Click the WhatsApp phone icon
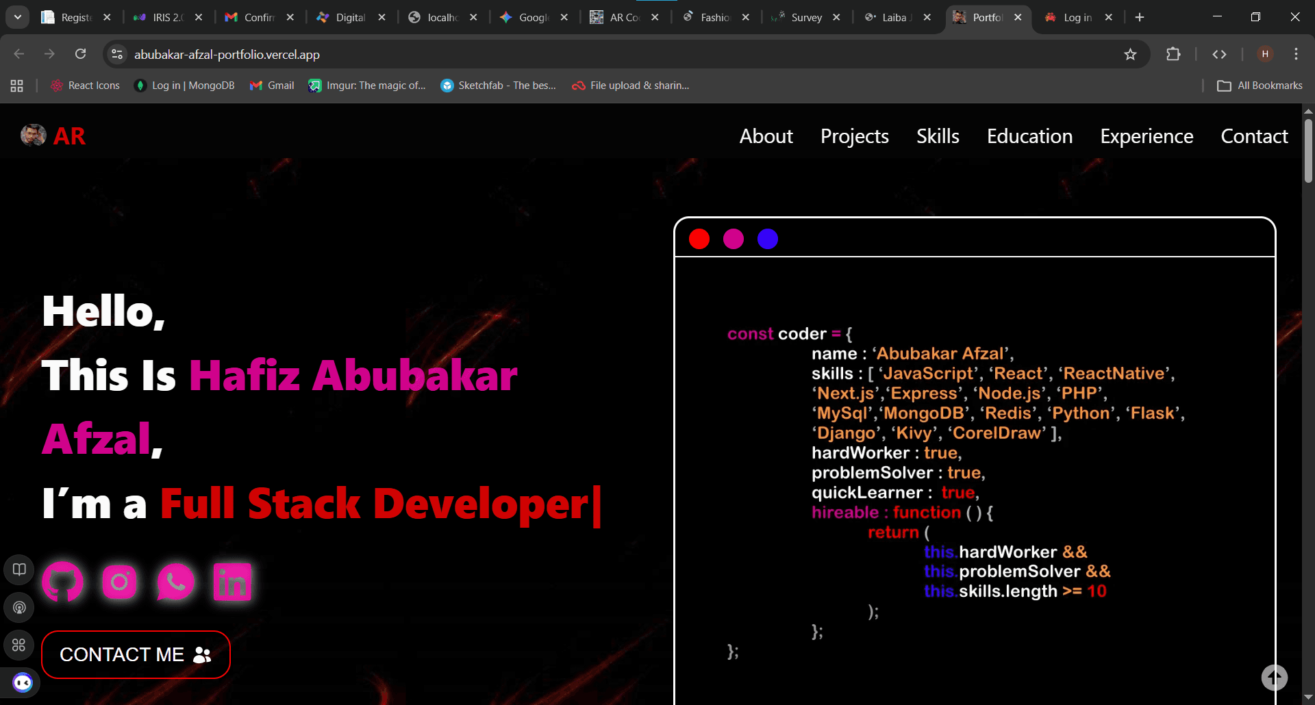 (x=175, y=582)
